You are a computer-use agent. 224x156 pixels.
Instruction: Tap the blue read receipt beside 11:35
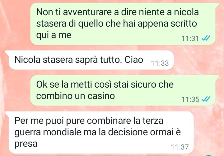[206, 99]
